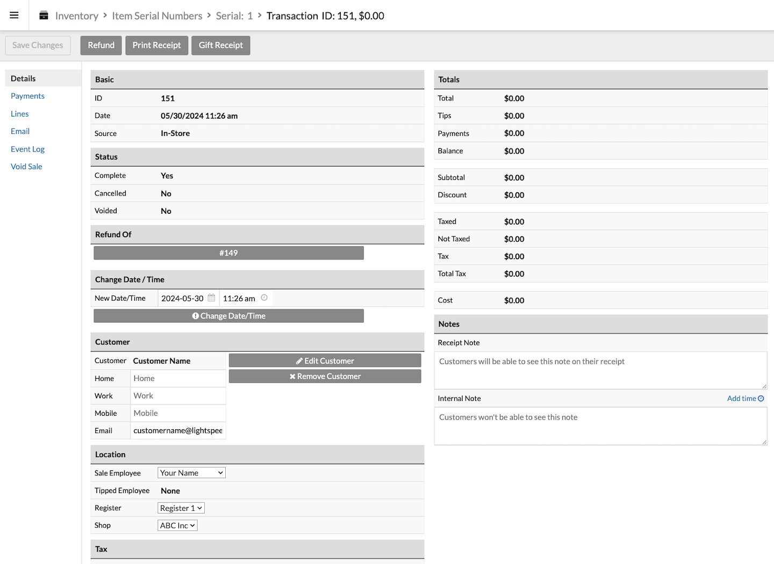The height and width of the screenshot is (564, 774).
Task: Open the Lines section
Action: coord(20,114)
